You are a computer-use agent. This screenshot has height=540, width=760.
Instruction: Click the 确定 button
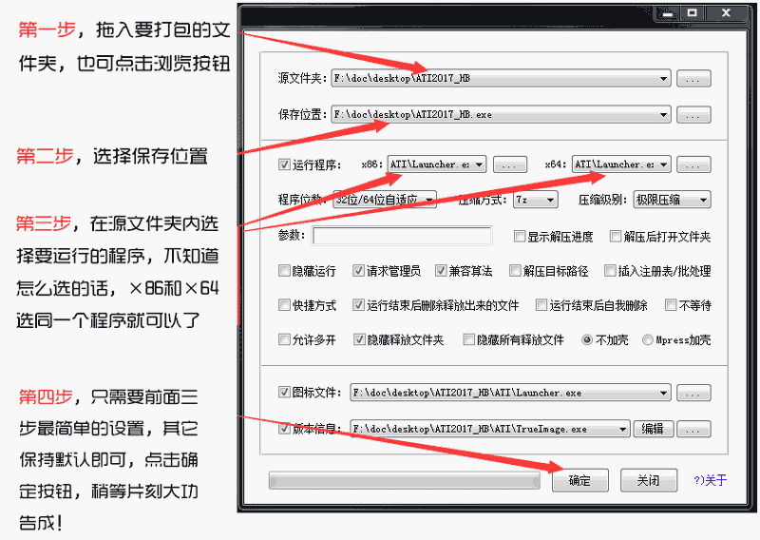click(579, 480)
